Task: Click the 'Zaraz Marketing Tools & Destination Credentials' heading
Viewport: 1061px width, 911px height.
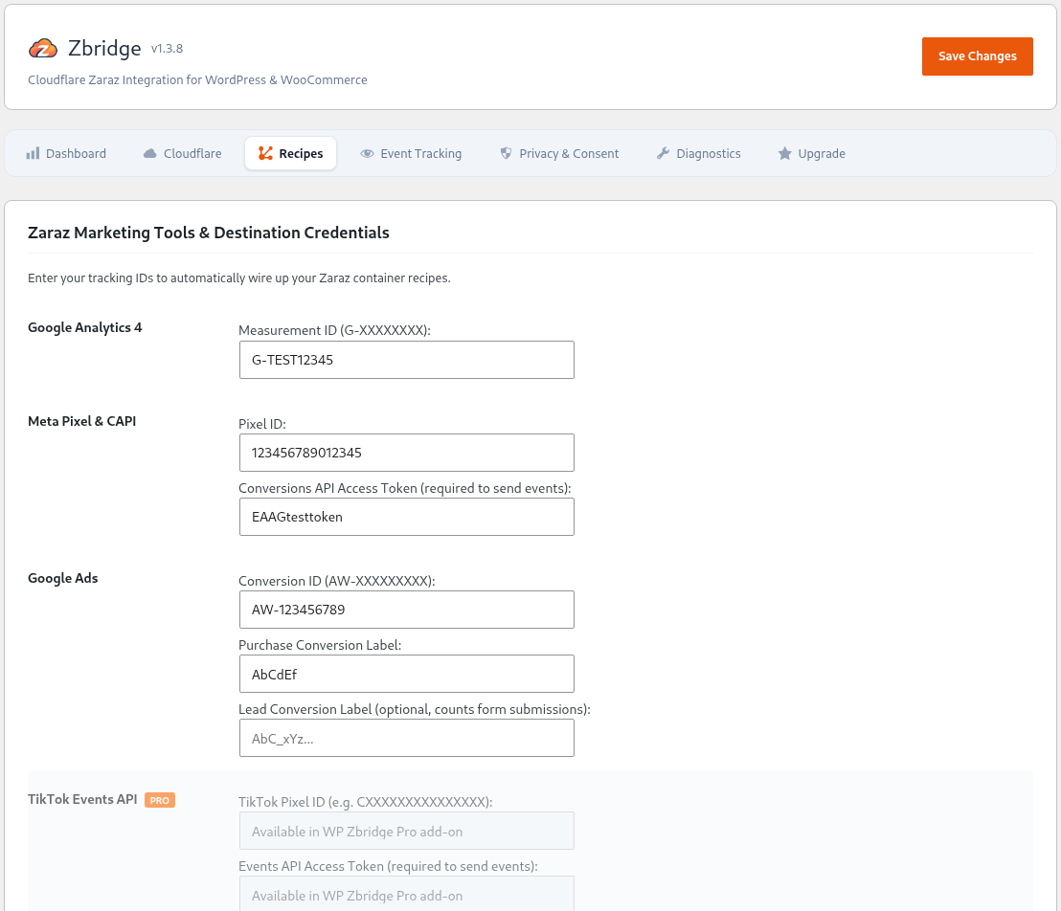Action: click(209, 233)
